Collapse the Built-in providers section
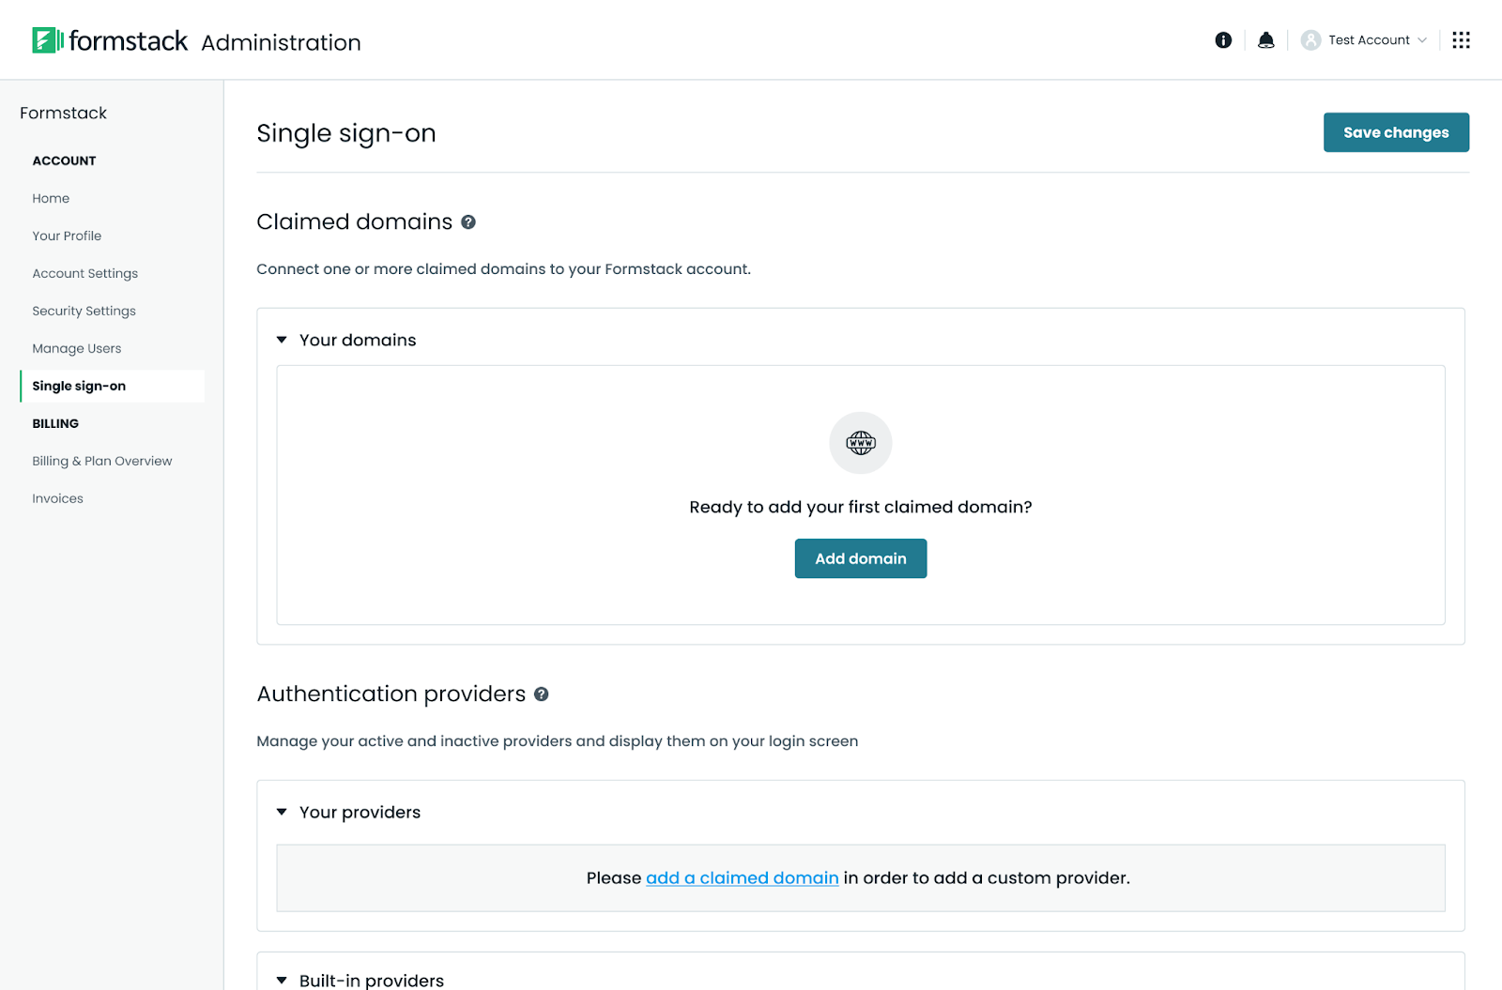The height and width of the screenshot is (990, 1502). coord(282,980)
